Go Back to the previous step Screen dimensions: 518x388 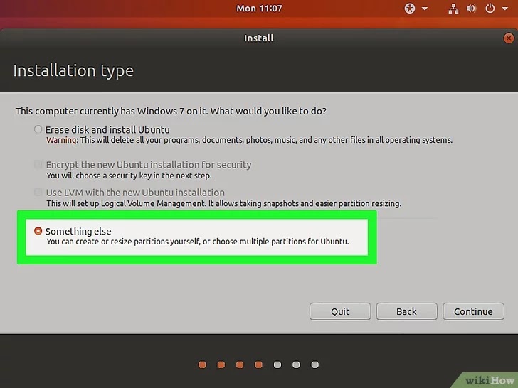407,311
